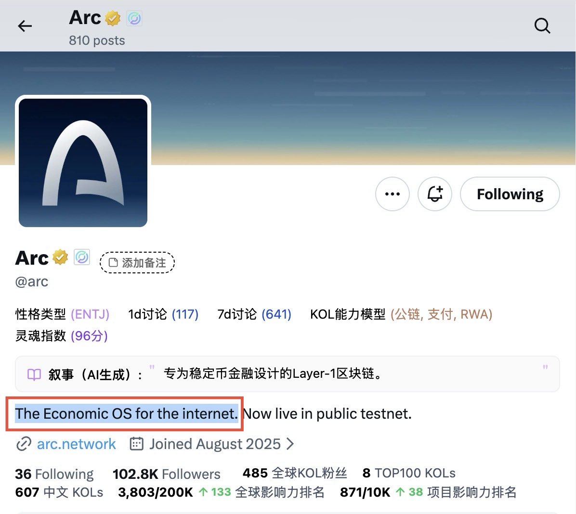The image size is (576, 514).
Task: Click the large Arc profile name
Action: (x=32, y=258)
